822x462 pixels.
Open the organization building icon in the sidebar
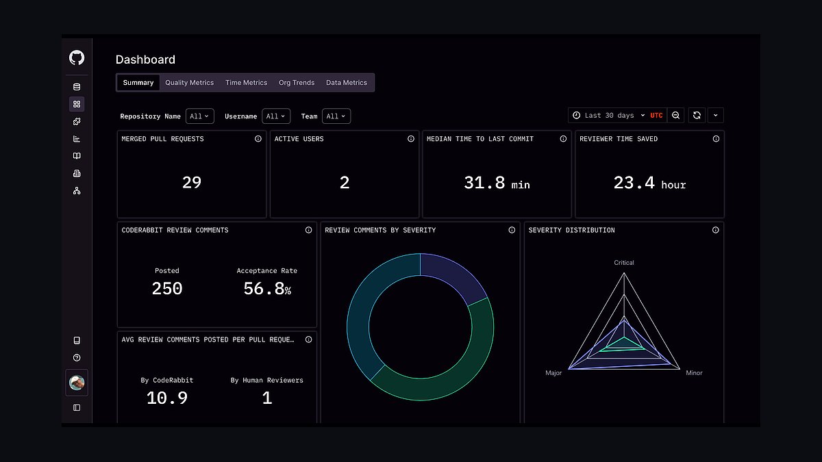click(77, 173)
